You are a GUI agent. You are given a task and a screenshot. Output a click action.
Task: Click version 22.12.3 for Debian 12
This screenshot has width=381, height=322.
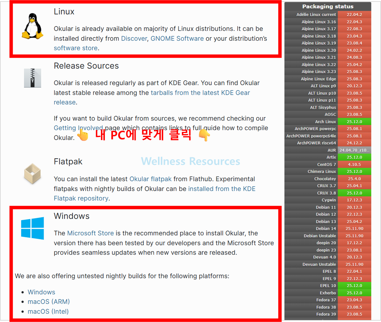pos(354,214)
